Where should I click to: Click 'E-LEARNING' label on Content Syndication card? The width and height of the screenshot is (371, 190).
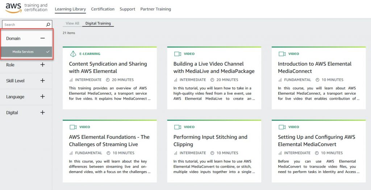pos(90,54)
